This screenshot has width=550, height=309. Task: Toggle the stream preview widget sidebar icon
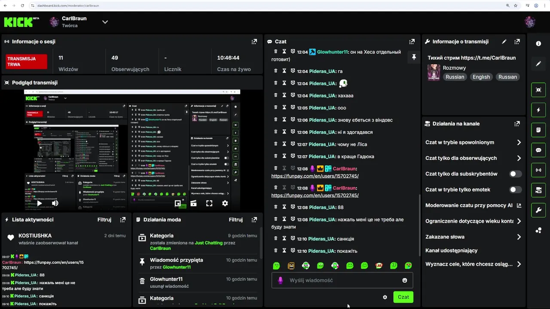click(538, 90)
